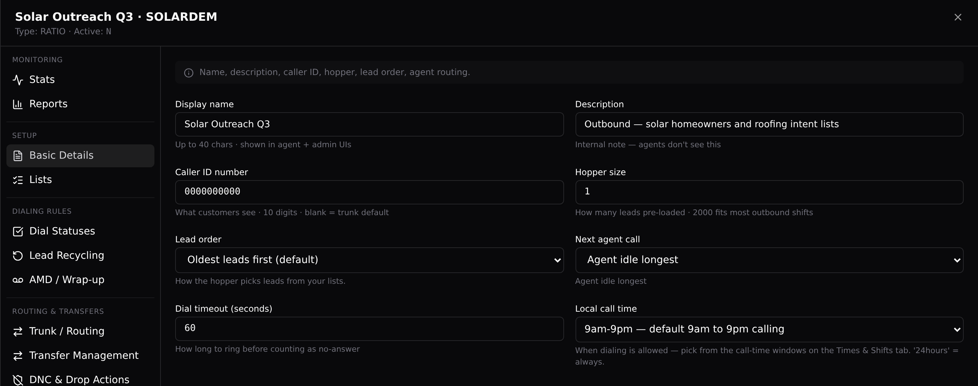978x386 pixels.
Task: Click the Trunk / Routing arrows icon
Action: [18, 332]
